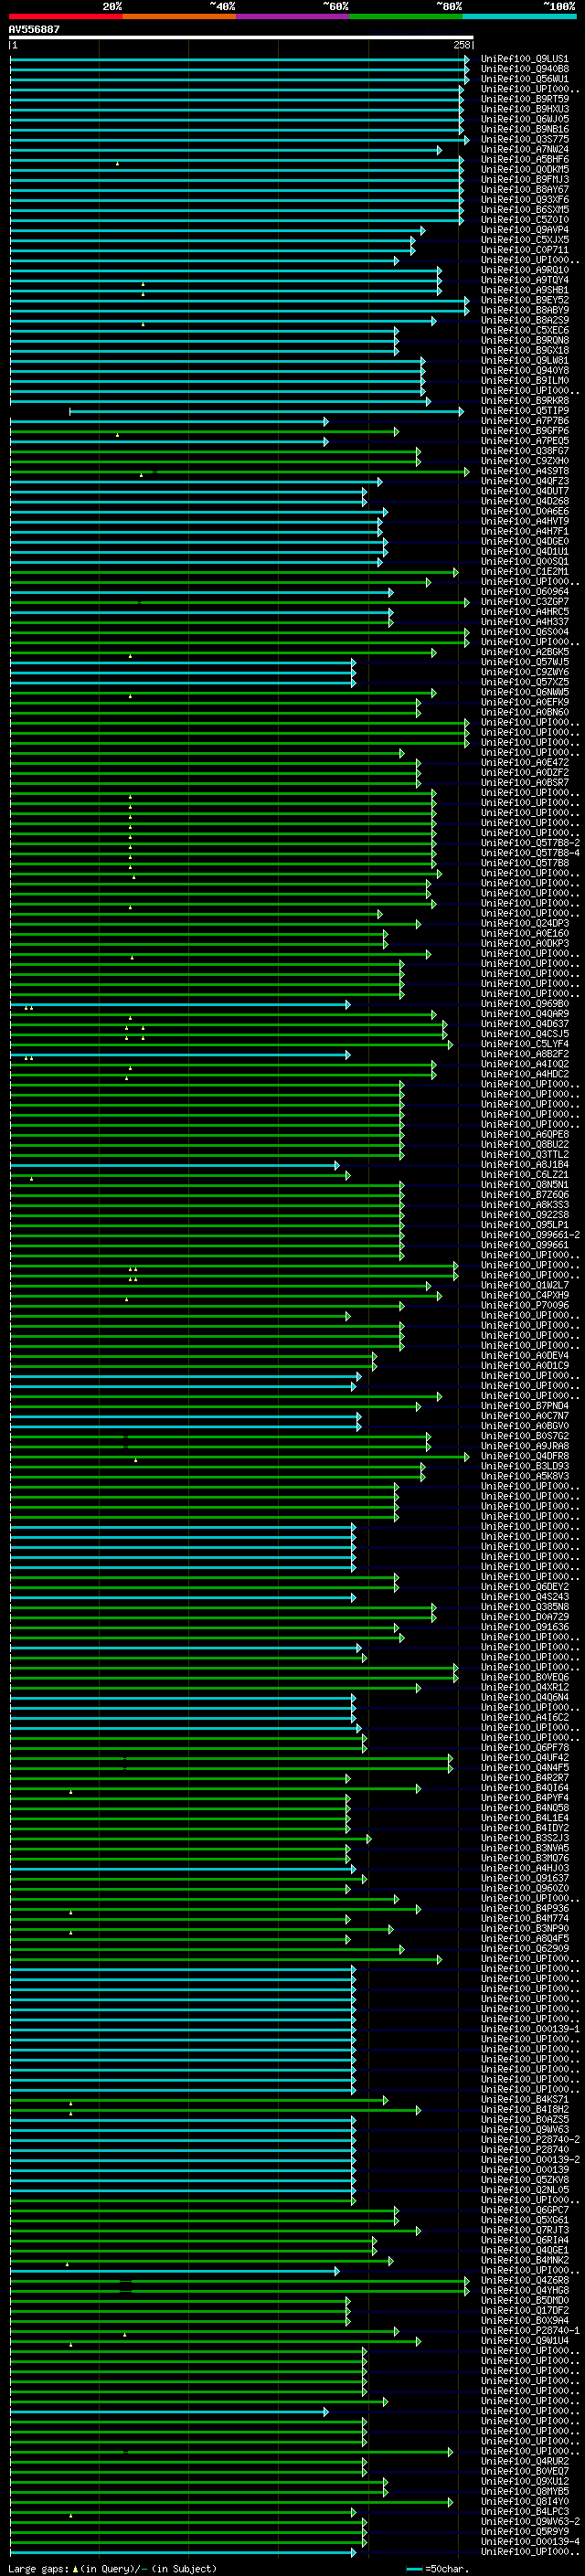Click the UniRef100_A0E472 hit name
This screenshot has height=2576, width=585.
coord(525,763)
